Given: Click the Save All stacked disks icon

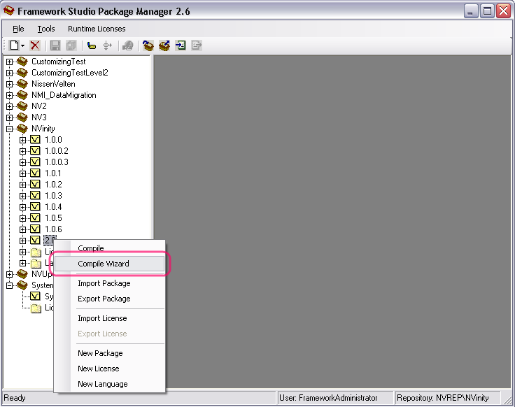Looking at the screenshot, I should click(71, 45).
